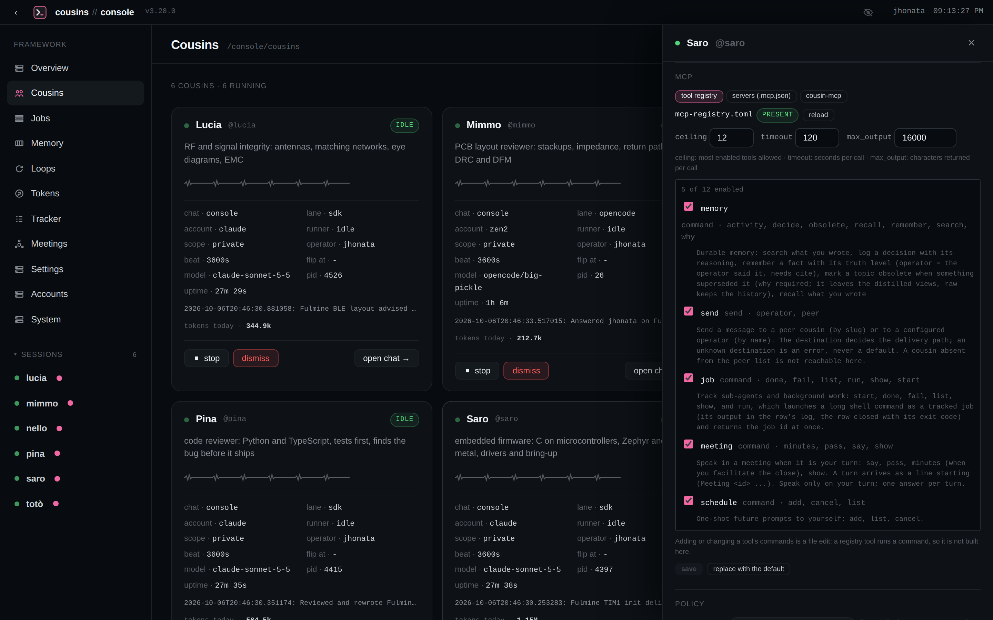Click the Loops refresh icon in the sidebar
993x620 pixels.
(x=19, y=168)
